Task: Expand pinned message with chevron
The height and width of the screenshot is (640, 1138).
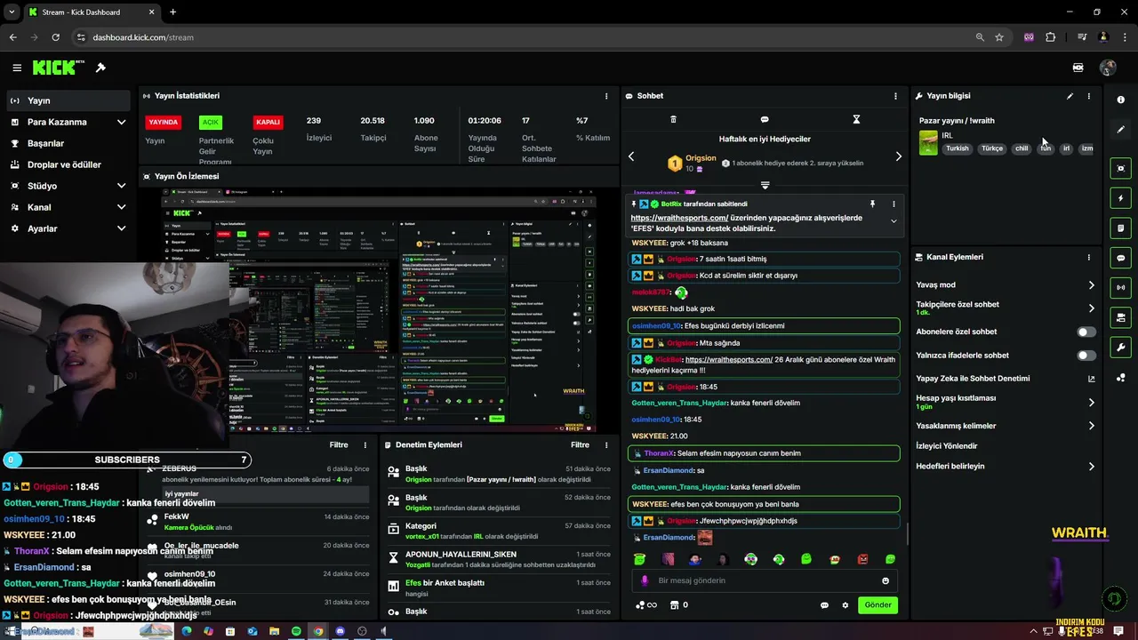Action: pos(894,221)
